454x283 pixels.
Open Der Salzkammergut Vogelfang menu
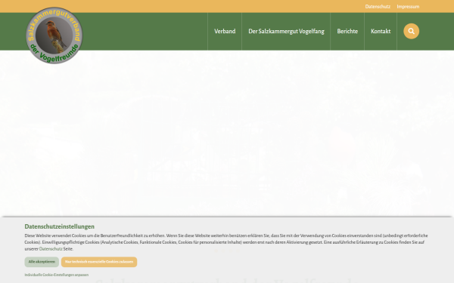(286, 31)
